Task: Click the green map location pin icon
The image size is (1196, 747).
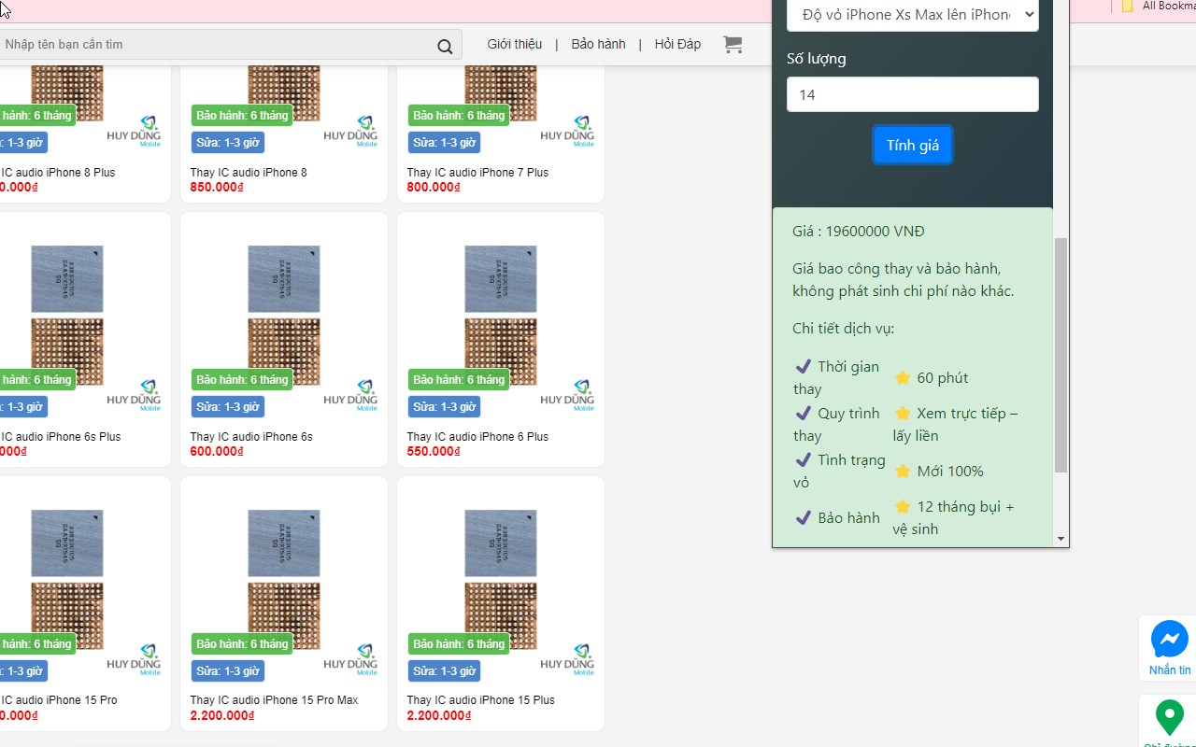Action: click(1170, 717)
